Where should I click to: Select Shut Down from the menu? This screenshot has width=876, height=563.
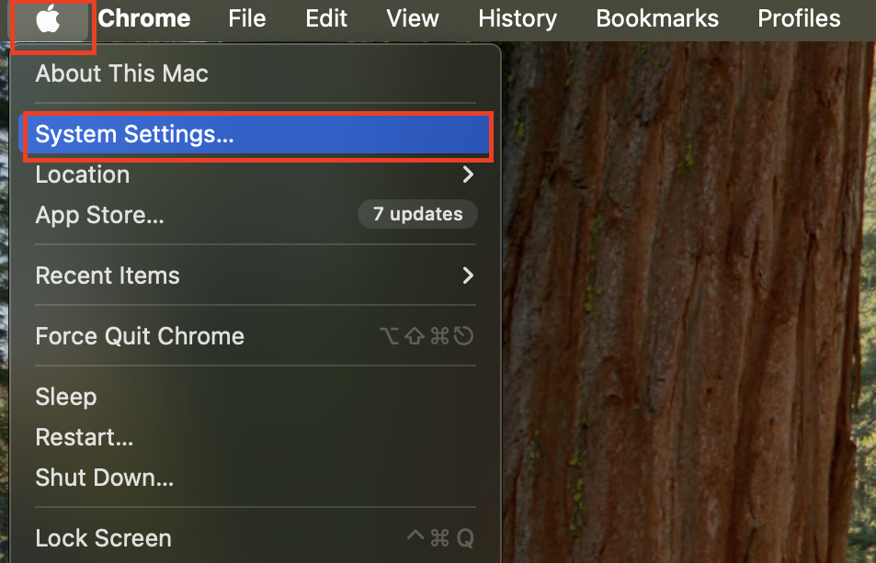(104, 478)
